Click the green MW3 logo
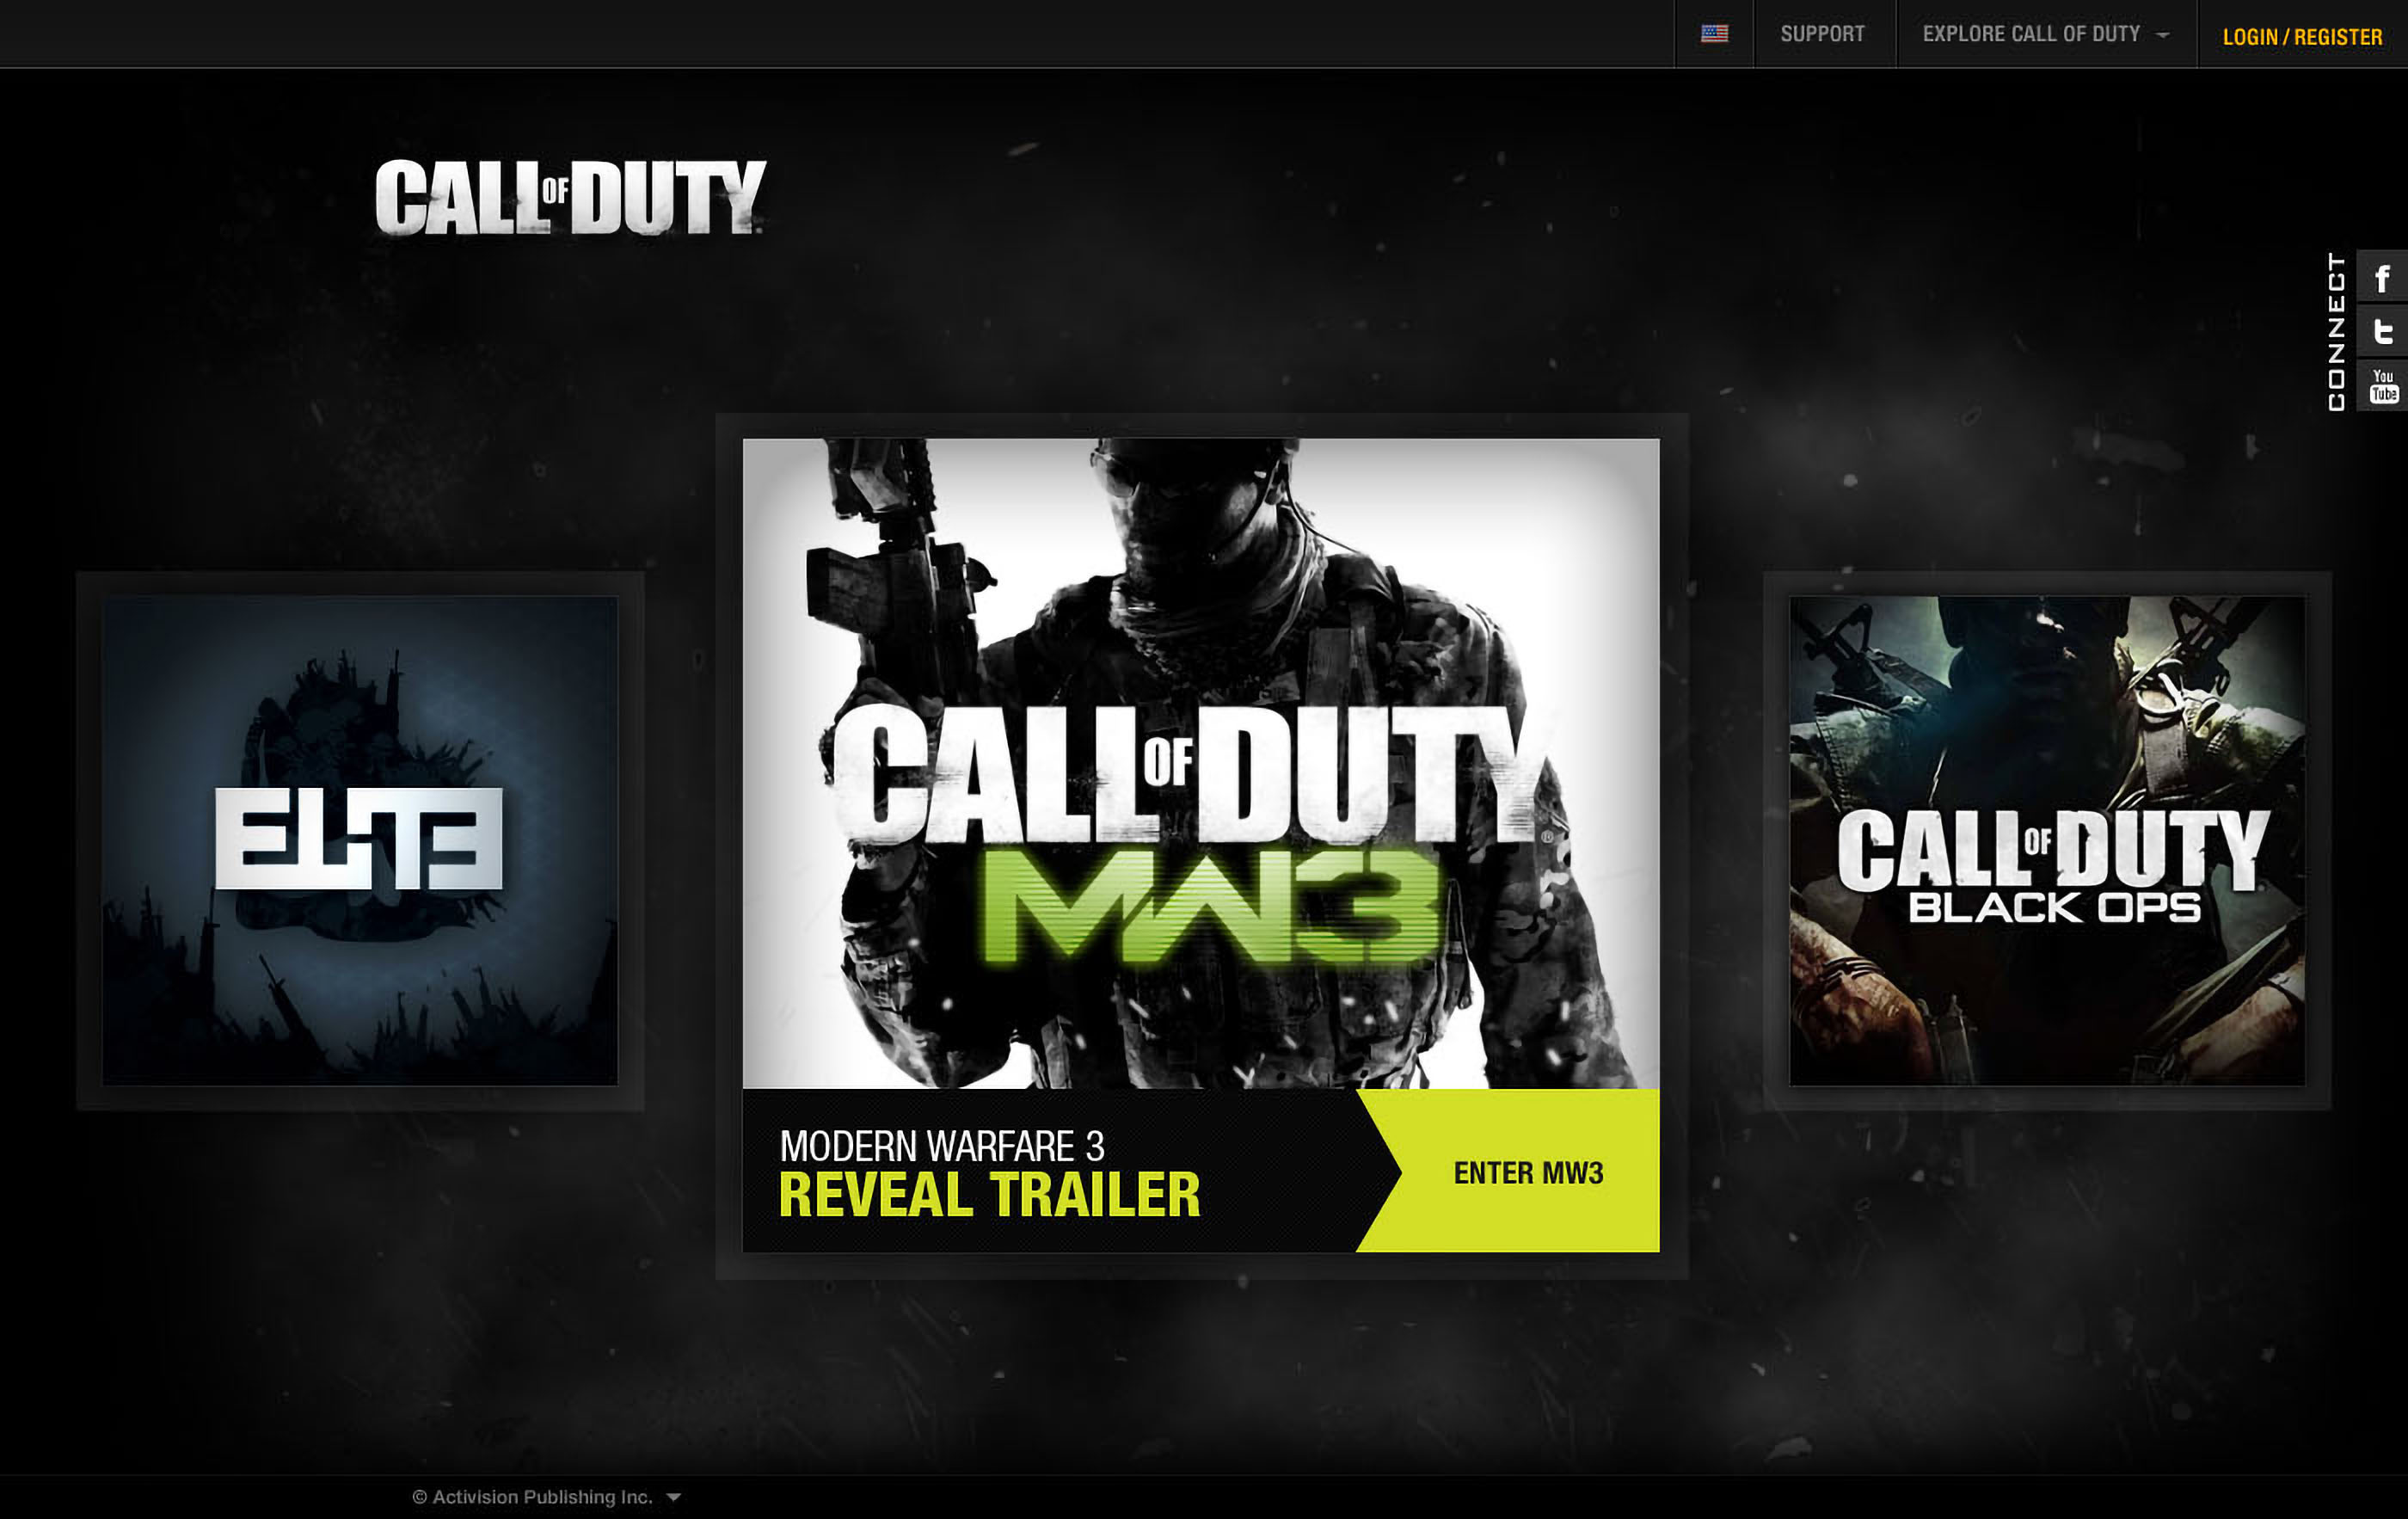 [1210, 908]
